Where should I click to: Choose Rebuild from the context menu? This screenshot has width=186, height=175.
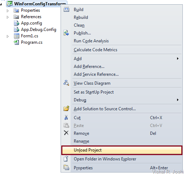pos(122,17)
